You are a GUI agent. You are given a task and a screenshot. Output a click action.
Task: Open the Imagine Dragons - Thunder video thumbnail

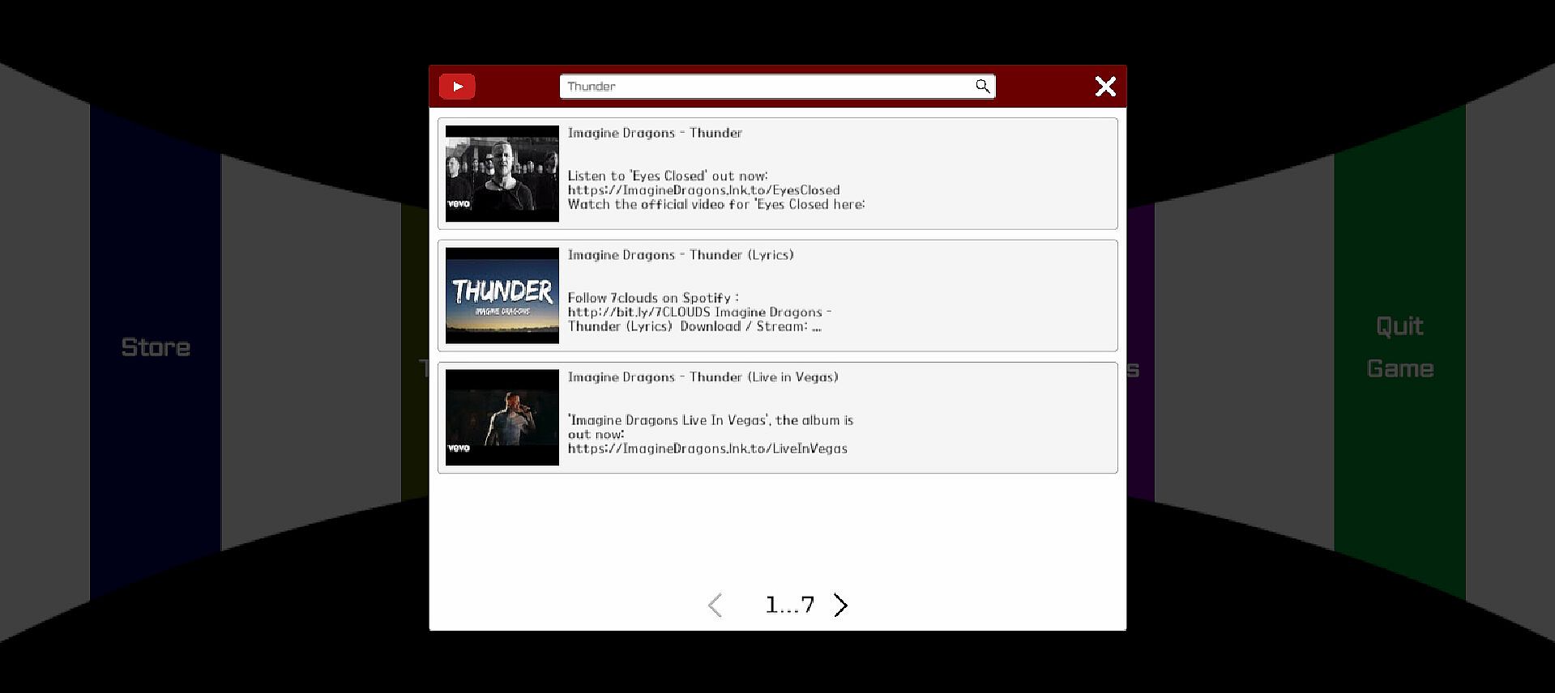click(x=502, y=173)
